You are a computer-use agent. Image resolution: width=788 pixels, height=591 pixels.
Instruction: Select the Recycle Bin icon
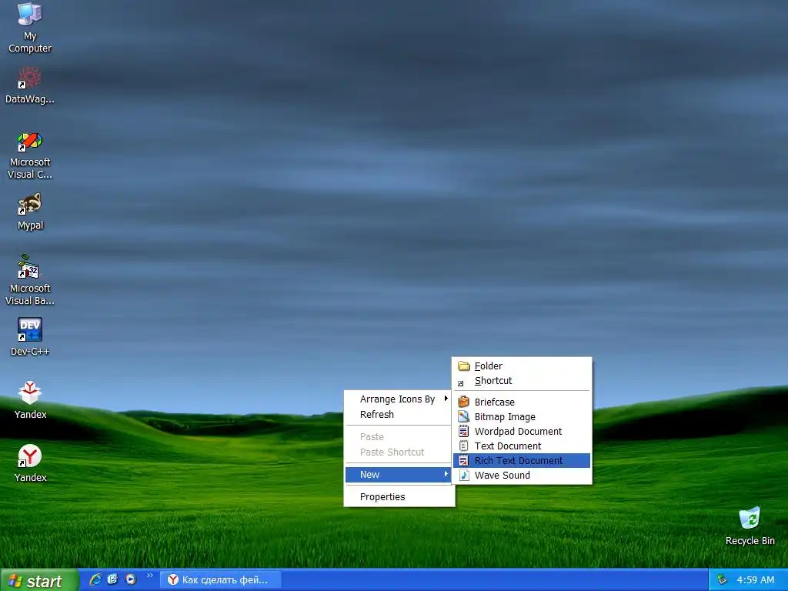(x=750, y=526)
